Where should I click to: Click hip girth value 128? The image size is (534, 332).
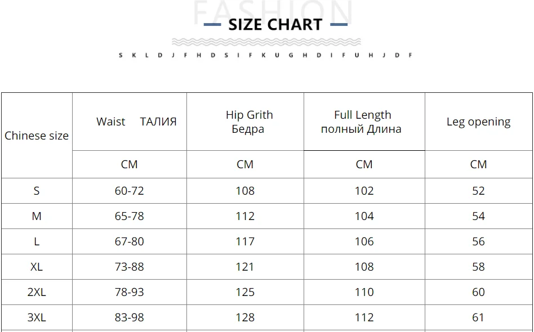pos(245,317)
